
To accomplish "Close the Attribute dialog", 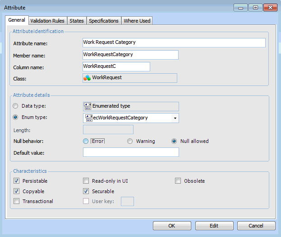I will 270,8.
